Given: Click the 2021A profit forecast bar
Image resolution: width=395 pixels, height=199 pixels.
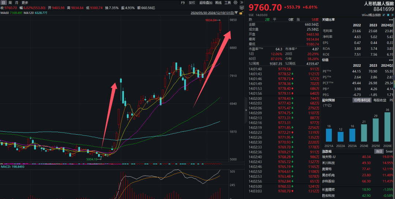Looking at the screenshot, I should pos(329,135).
